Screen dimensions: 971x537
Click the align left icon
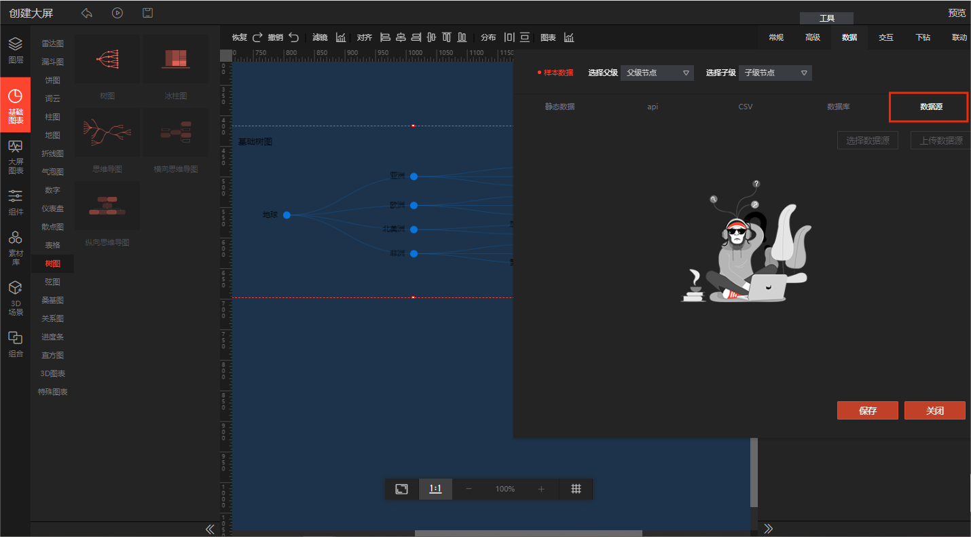pyautogui.click(x=385, y=37)
